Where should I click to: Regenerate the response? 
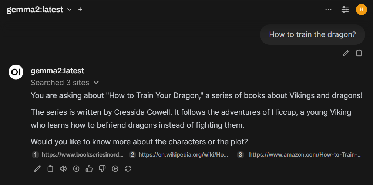(x=128, y=169)
